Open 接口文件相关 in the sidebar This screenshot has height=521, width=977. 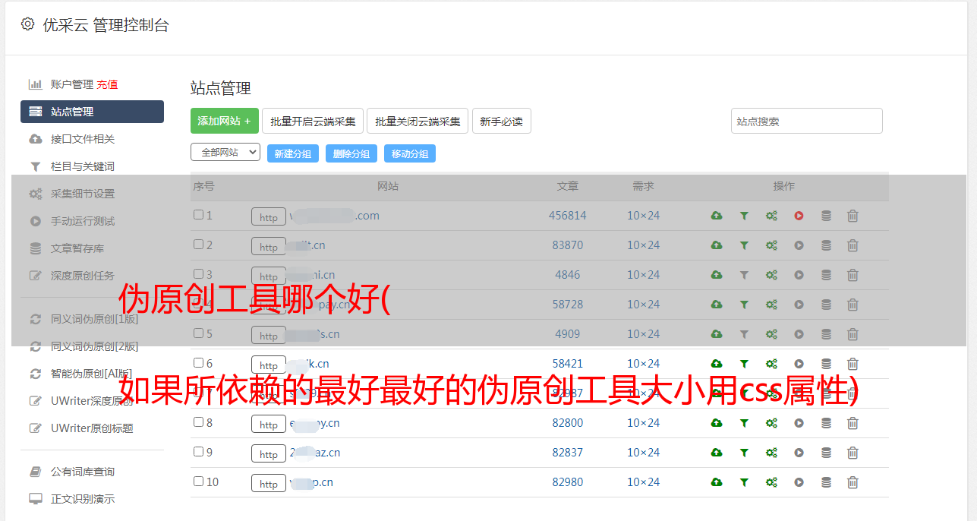click(83, 139)
